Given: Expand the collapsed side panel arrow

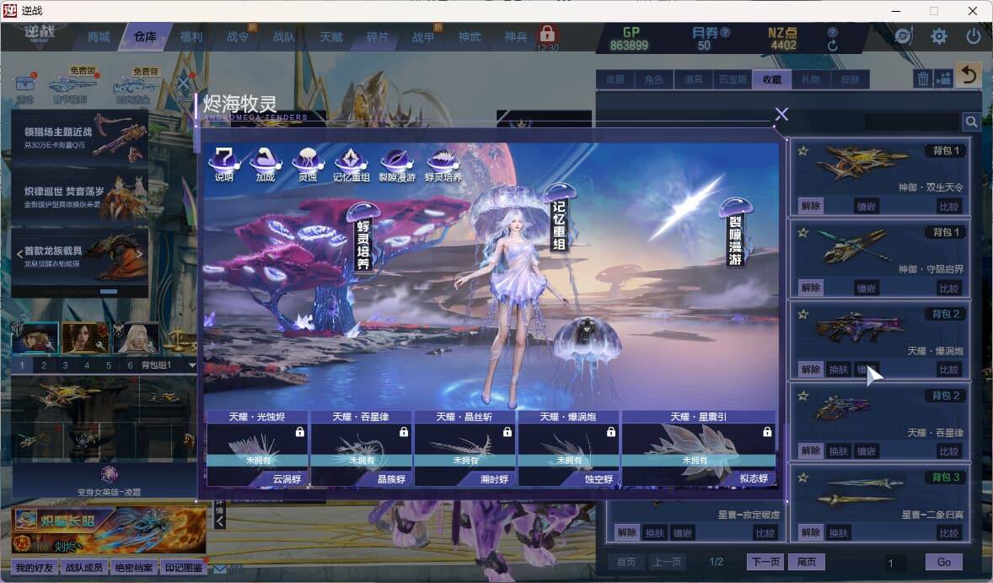Looking at the screenshot, I should click(x=219, y=521).
